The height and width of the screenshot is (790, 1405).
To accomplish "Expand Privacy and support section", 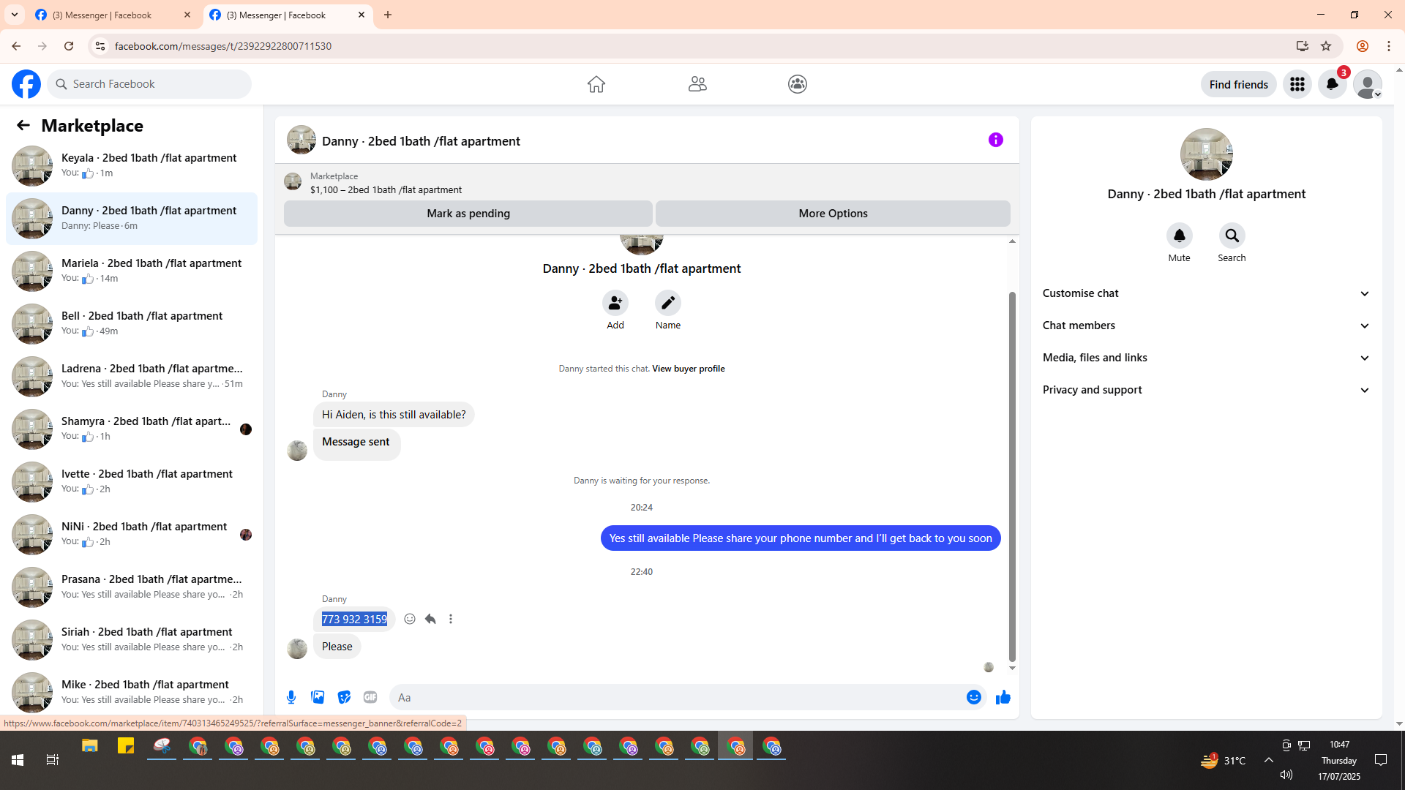I will [1206, 390].
